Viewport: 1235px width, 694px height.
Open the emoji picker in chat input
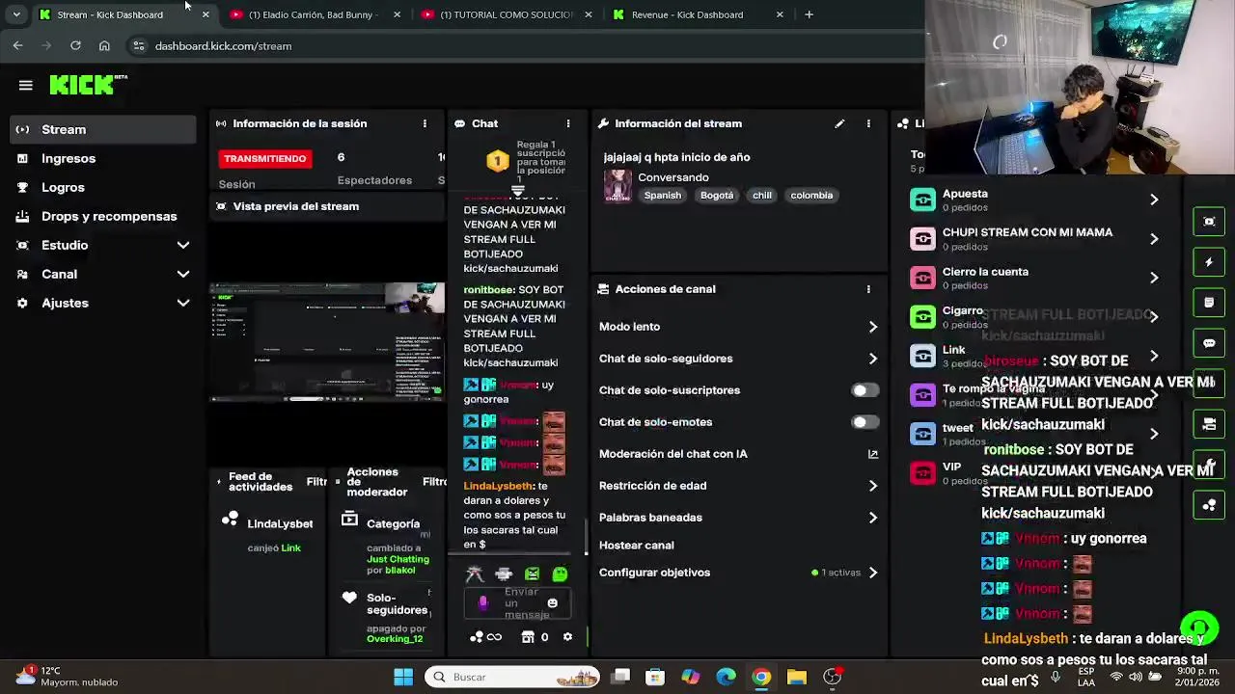pos(553,603)
